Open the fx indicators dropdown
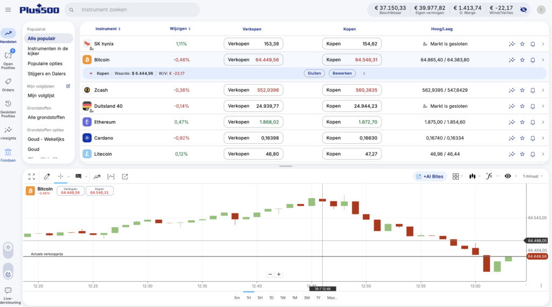Viewport: 552px width, 307px height. 489,176
